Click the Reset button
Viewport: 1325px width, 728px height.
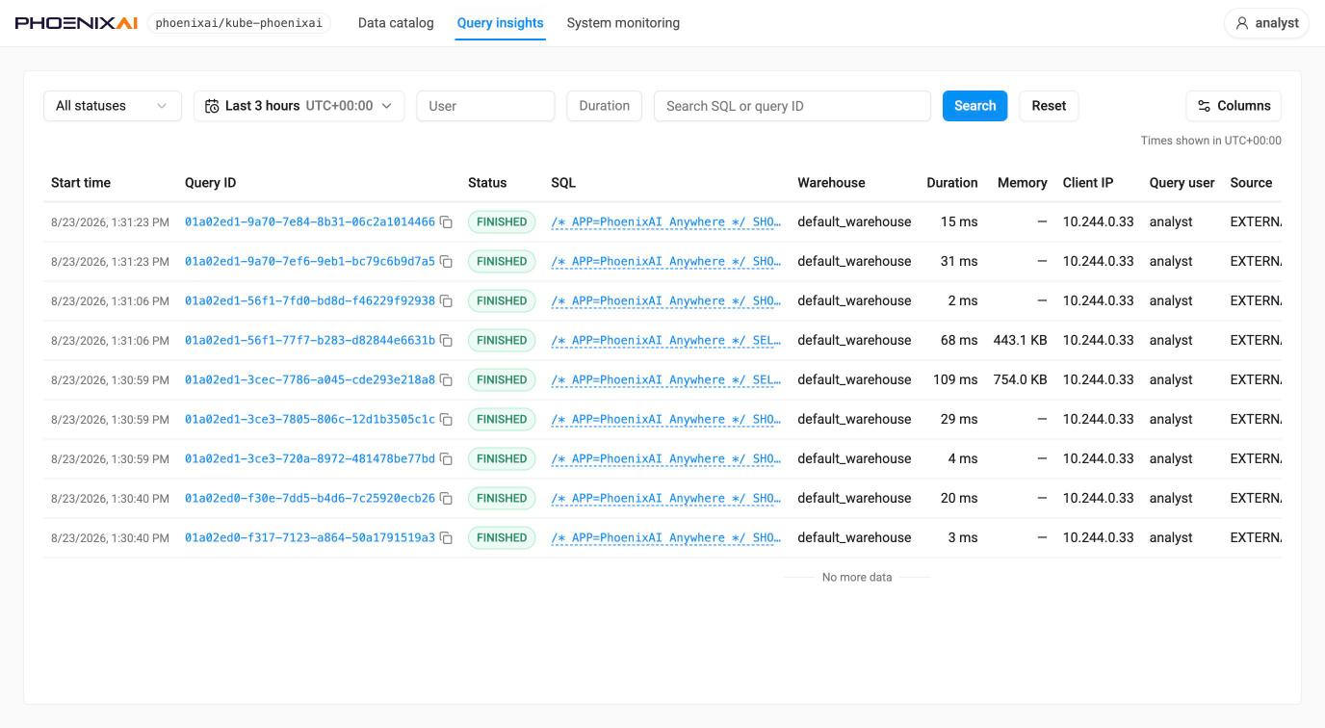pyautogui.click(x=1049, y=106)
